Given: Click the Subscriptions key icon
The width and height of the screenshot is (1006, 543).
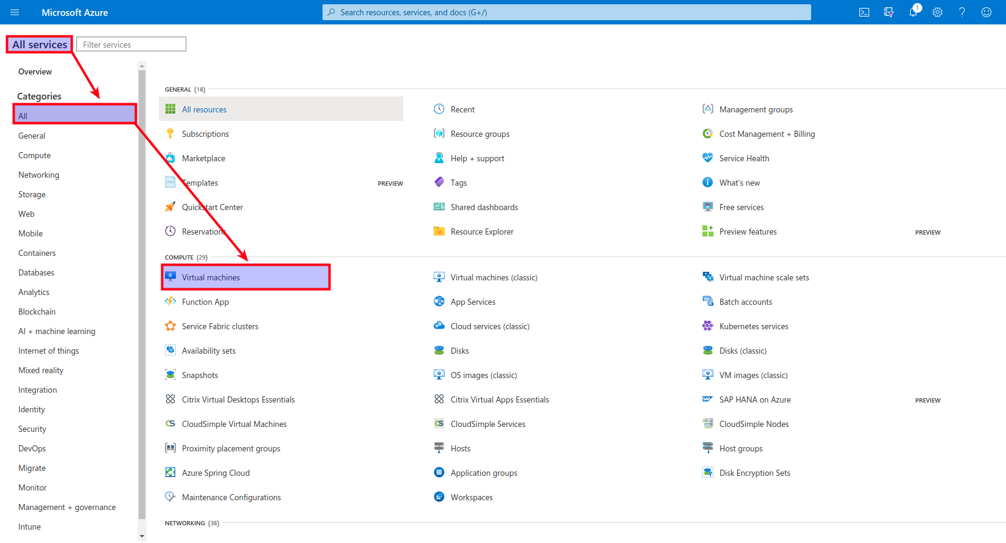Looking at the screenshot, I should click(170, 133).
